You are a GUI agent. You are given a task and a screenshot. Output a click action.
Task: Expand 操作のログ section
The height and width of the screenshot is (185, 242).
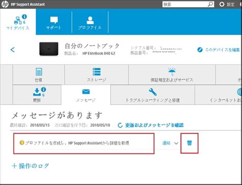click(x=31, y=166)
